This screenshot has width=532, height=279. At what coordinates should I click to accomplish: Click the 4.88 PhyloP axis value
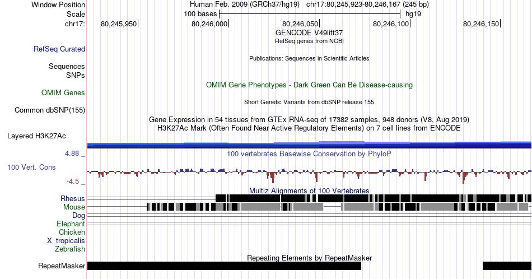tap(72, 154)
